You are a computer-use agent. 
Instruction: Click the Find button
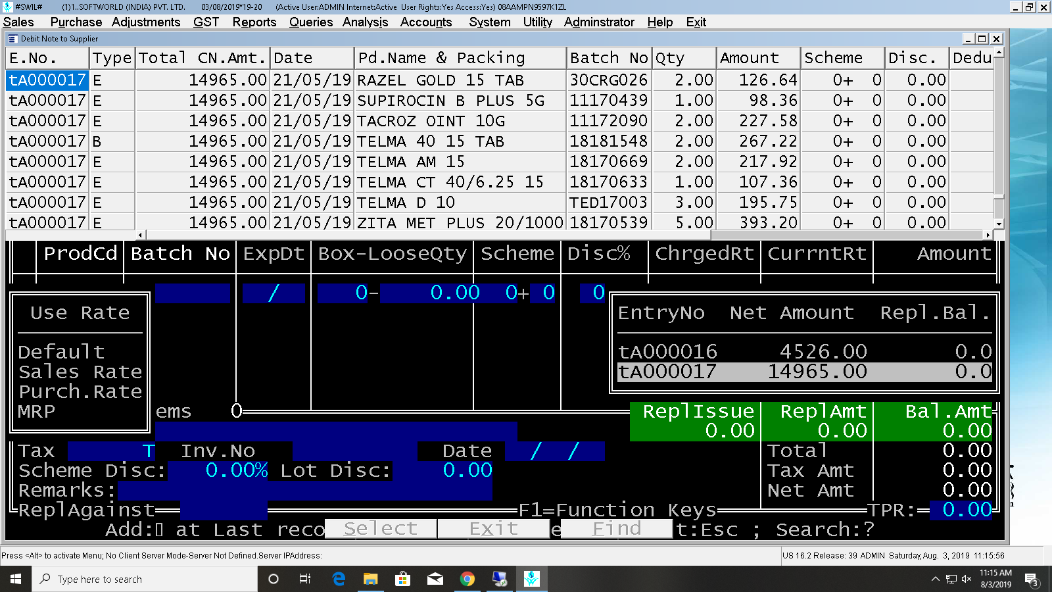tap(617, 529)
